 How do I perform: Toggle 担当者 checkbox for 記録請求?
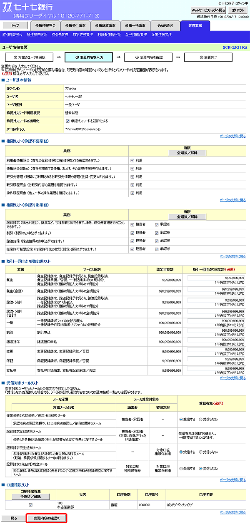(x=132, y=225)
